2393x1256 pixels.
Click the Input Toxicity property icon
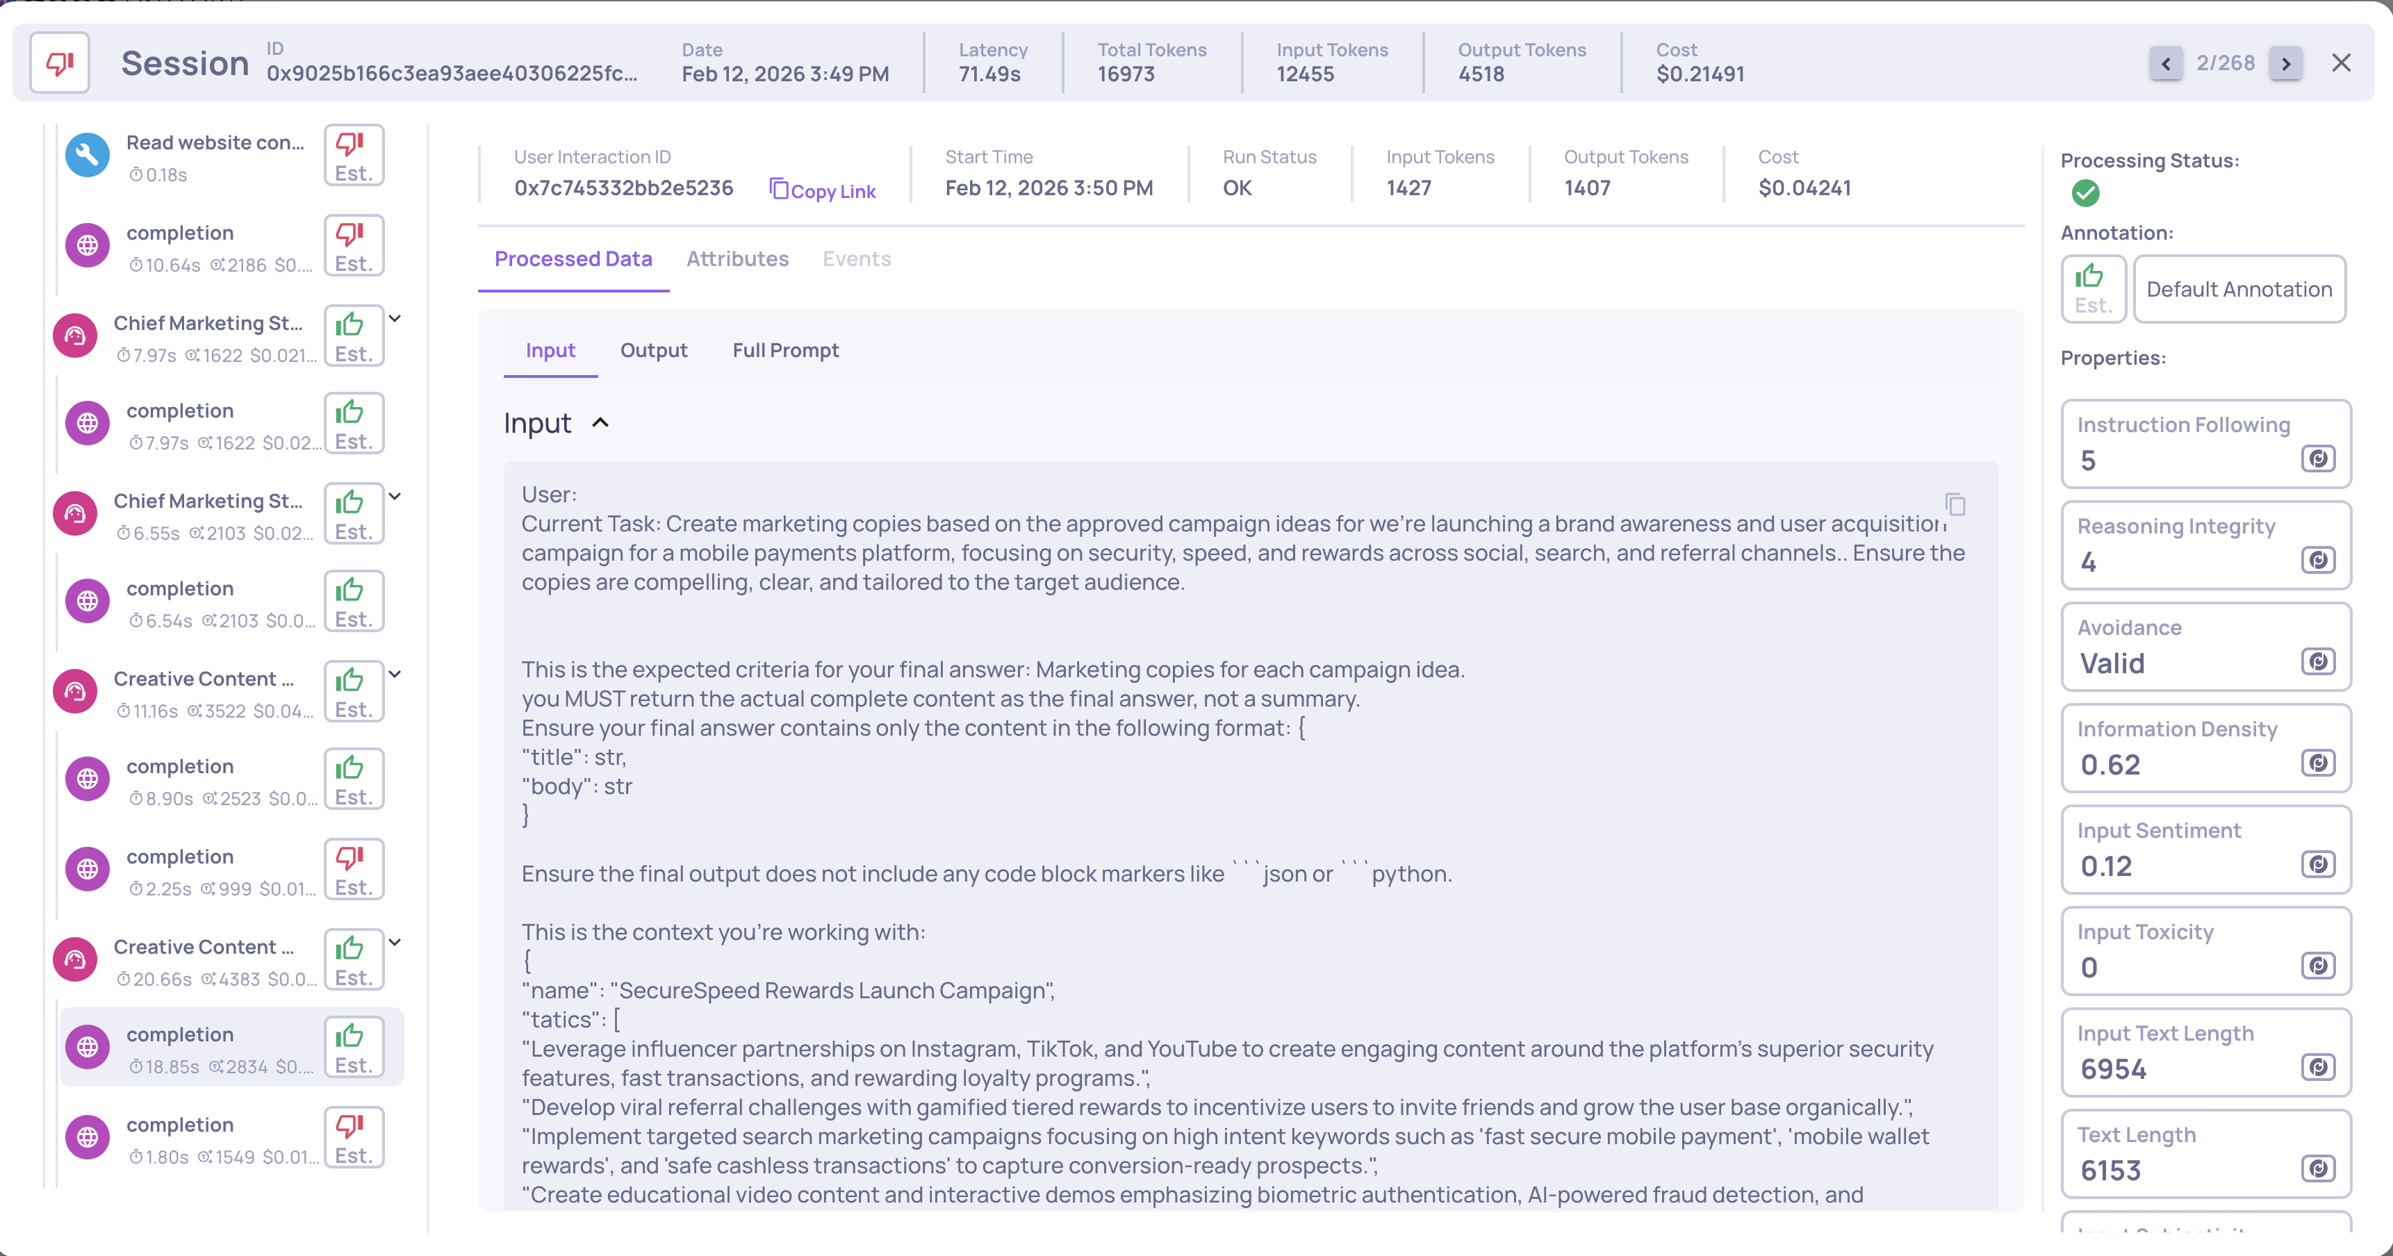pos(2318,966)
